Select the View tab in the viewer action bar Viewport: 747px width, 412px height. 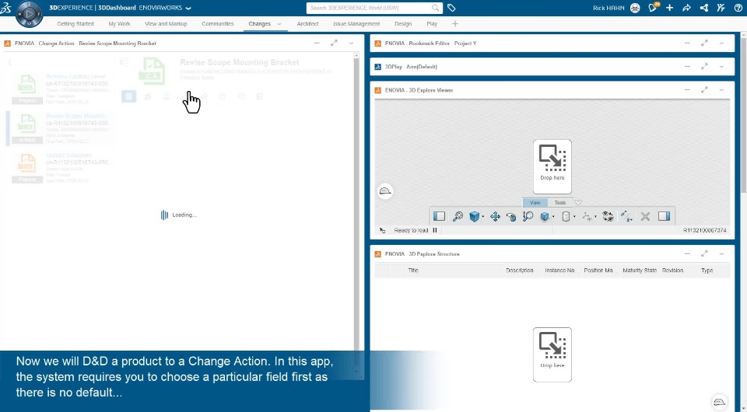pos(535,203)
